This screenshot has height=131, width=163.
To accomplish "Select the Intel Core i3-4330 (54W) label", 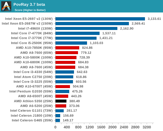I will [x=33, y=72].
